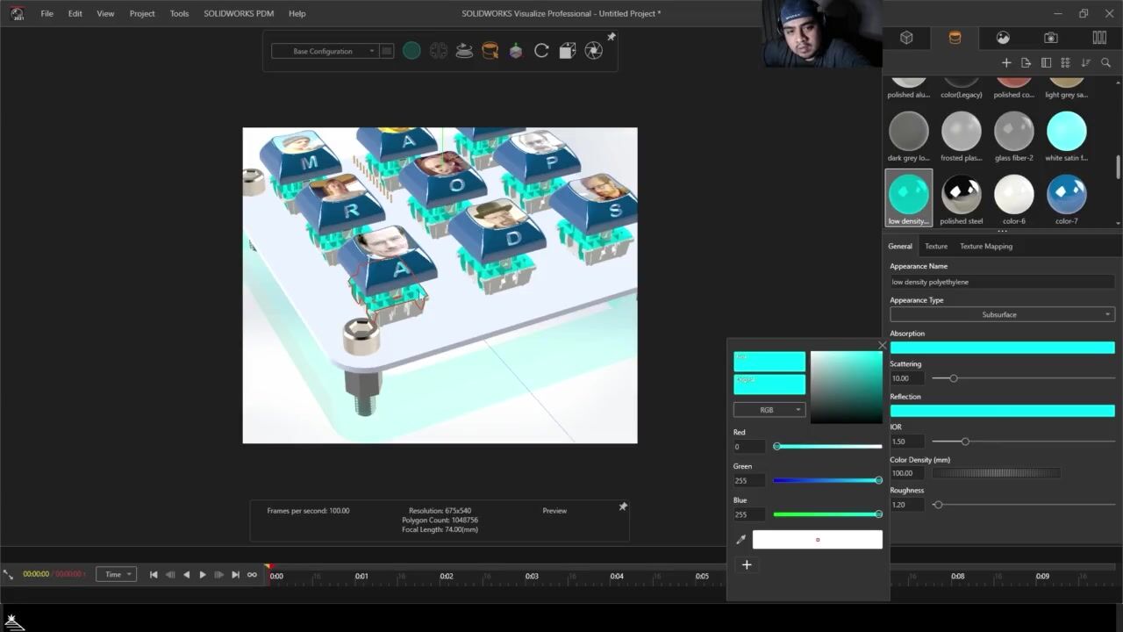Open the Models tab cube icon
The image size is (1123, 632).
pyautogui.click(x=906, y=38)
